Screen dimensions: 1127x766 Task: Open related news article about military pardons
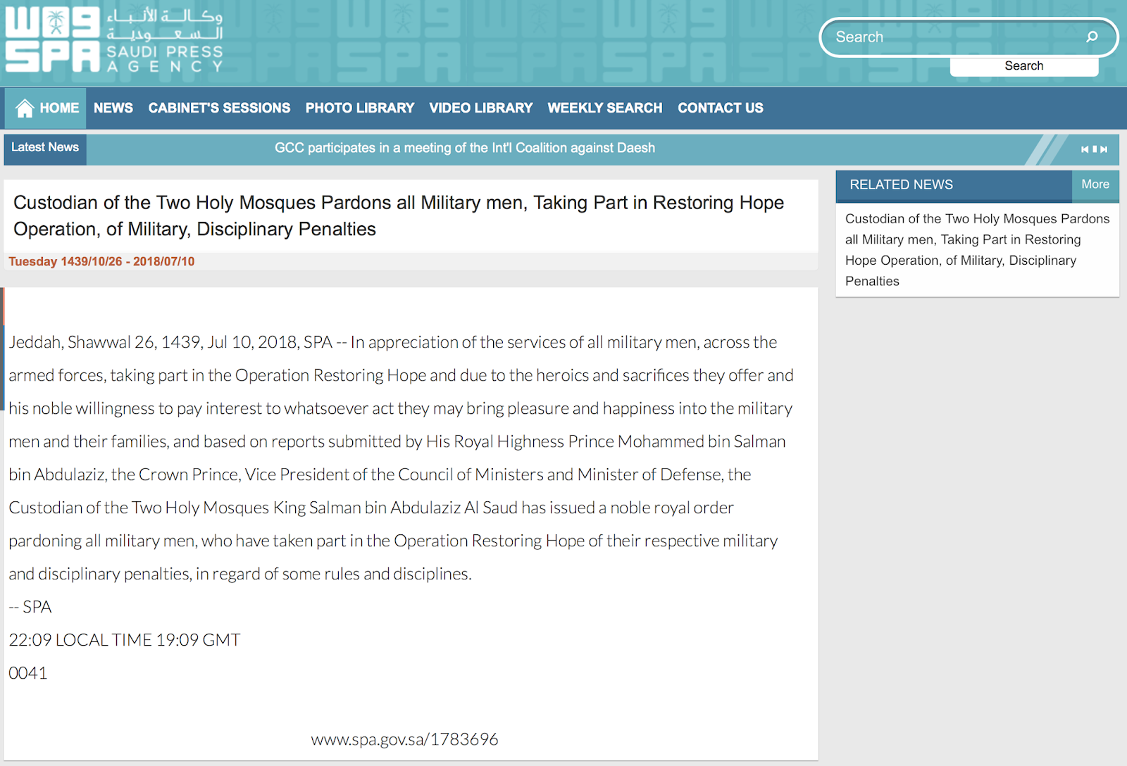coord(977,250)
